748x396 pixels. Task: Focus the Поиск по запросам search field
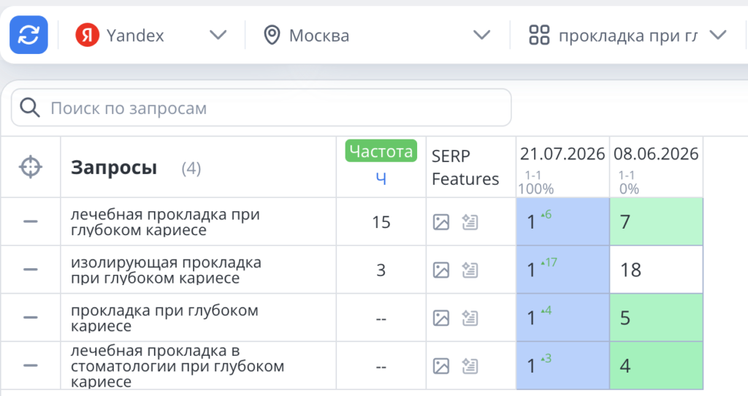(x=262, y=108)
